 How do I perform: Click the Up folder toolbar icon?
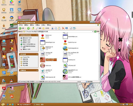pyautogui.click(x=33, y=28)
